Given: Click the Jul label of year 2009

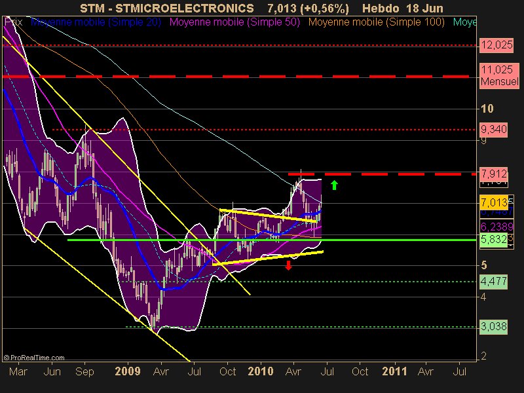Looking at the screenshot, I should coord(194,371).
